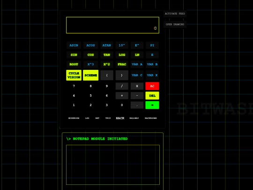The image size is (253, 190).
Task: Click digit 4 on keypad
Action: [74, 96]
